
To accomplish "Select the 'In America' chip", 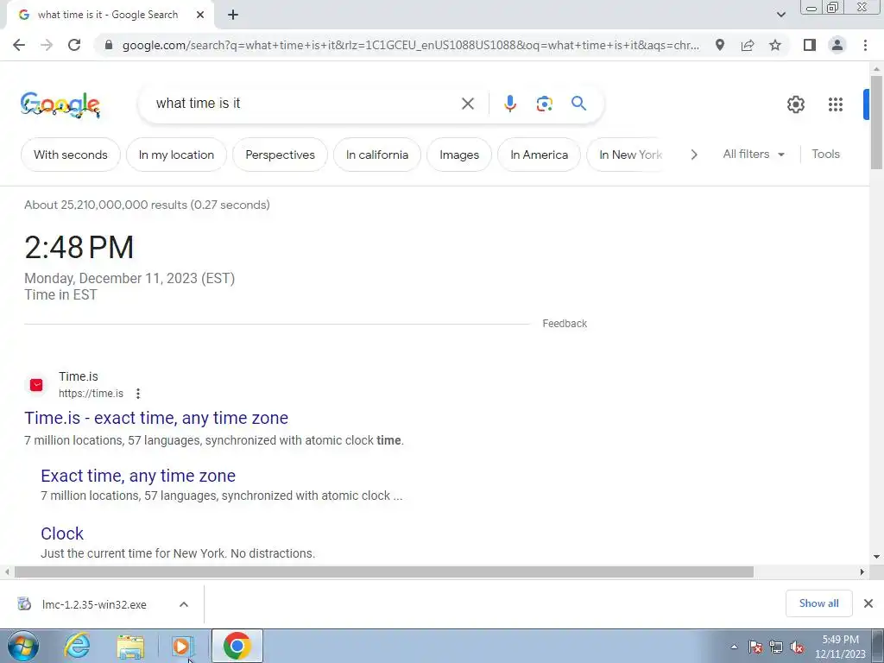I will [539, 155].
